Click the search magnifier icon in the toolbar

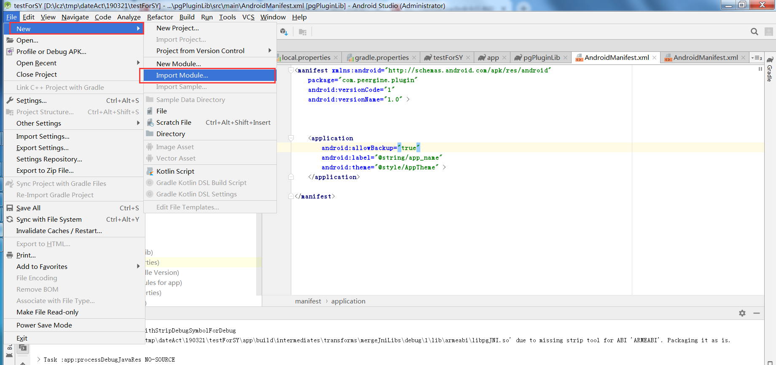755,32
